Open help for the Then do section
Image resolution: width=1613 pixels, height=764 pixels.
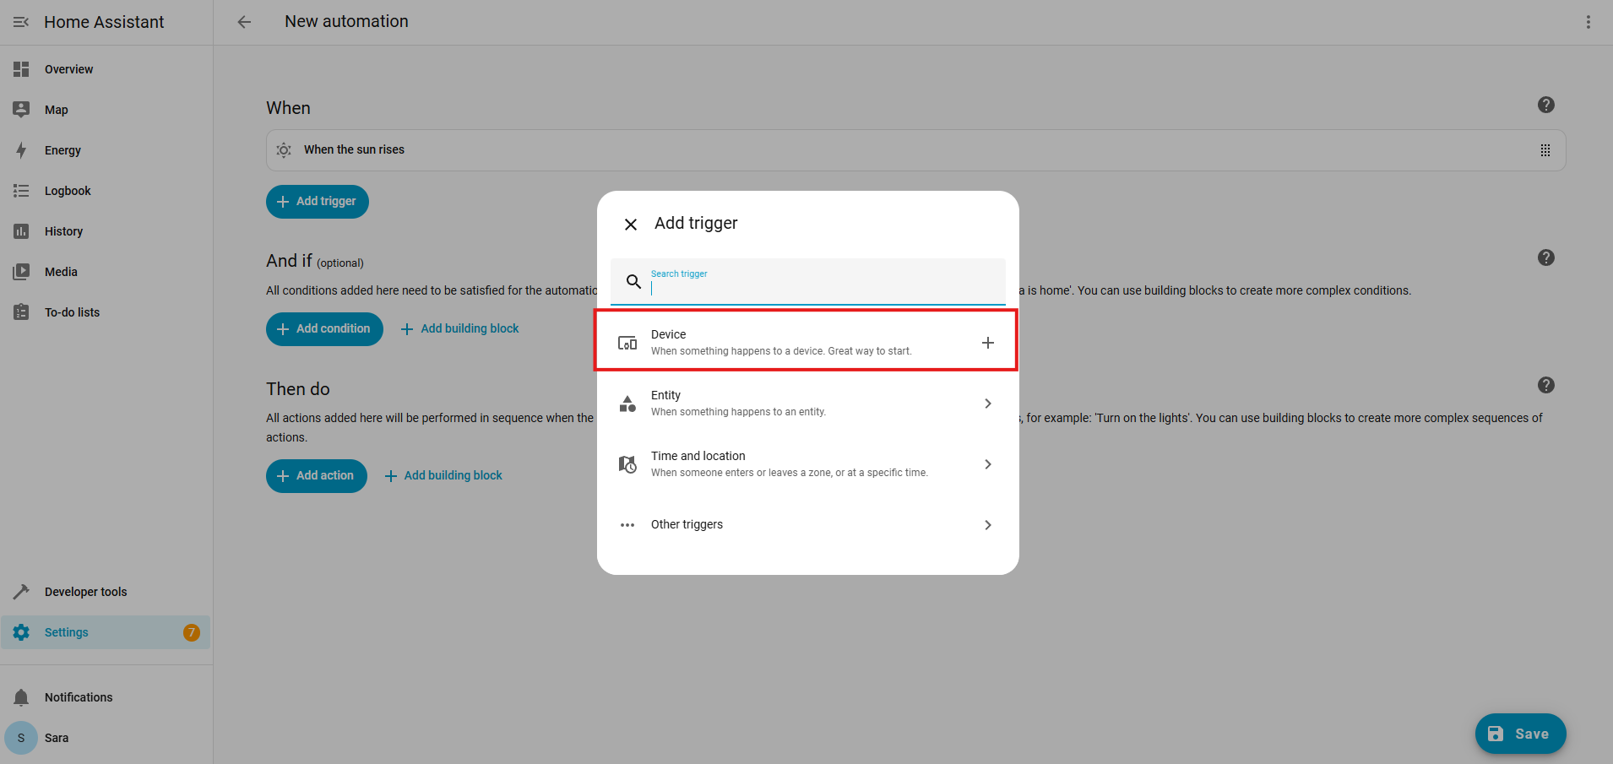(1545, 385)
